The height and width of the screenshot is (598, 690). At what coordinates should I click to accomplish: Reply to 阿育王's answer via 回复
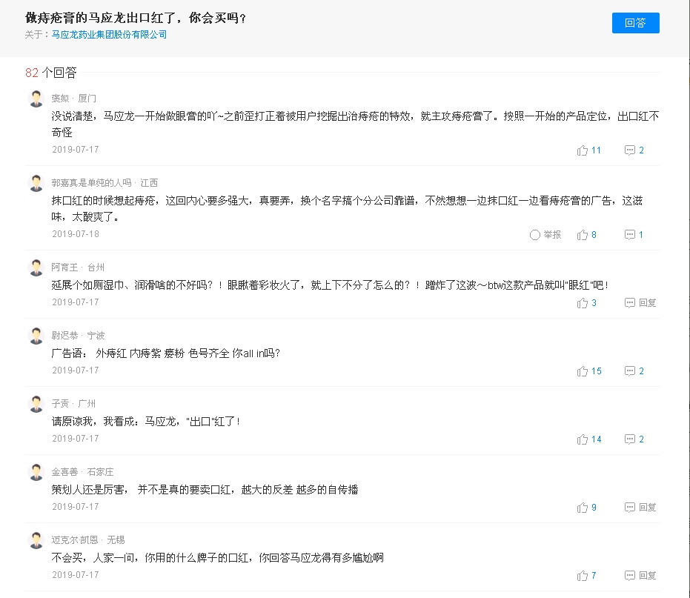(x=640, y=303)
